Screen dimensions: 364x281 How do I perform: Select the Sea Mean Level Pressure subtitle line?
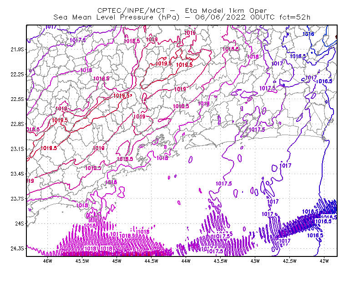click(182, 17)
